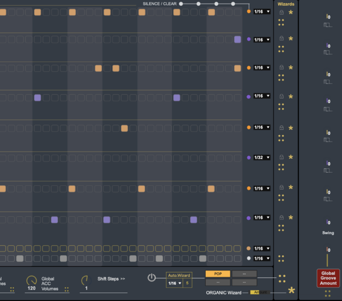Toggle the purple dot beside the 1/32 dropdown
Viewport: 342px width, 301px height.
coord(249,157)
